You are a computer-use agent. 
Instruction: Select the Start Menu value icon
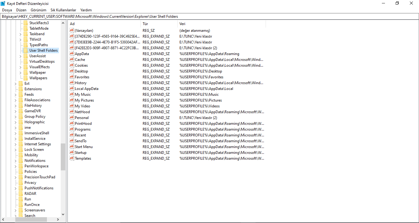pyautogui.click(x=72, y=147)
